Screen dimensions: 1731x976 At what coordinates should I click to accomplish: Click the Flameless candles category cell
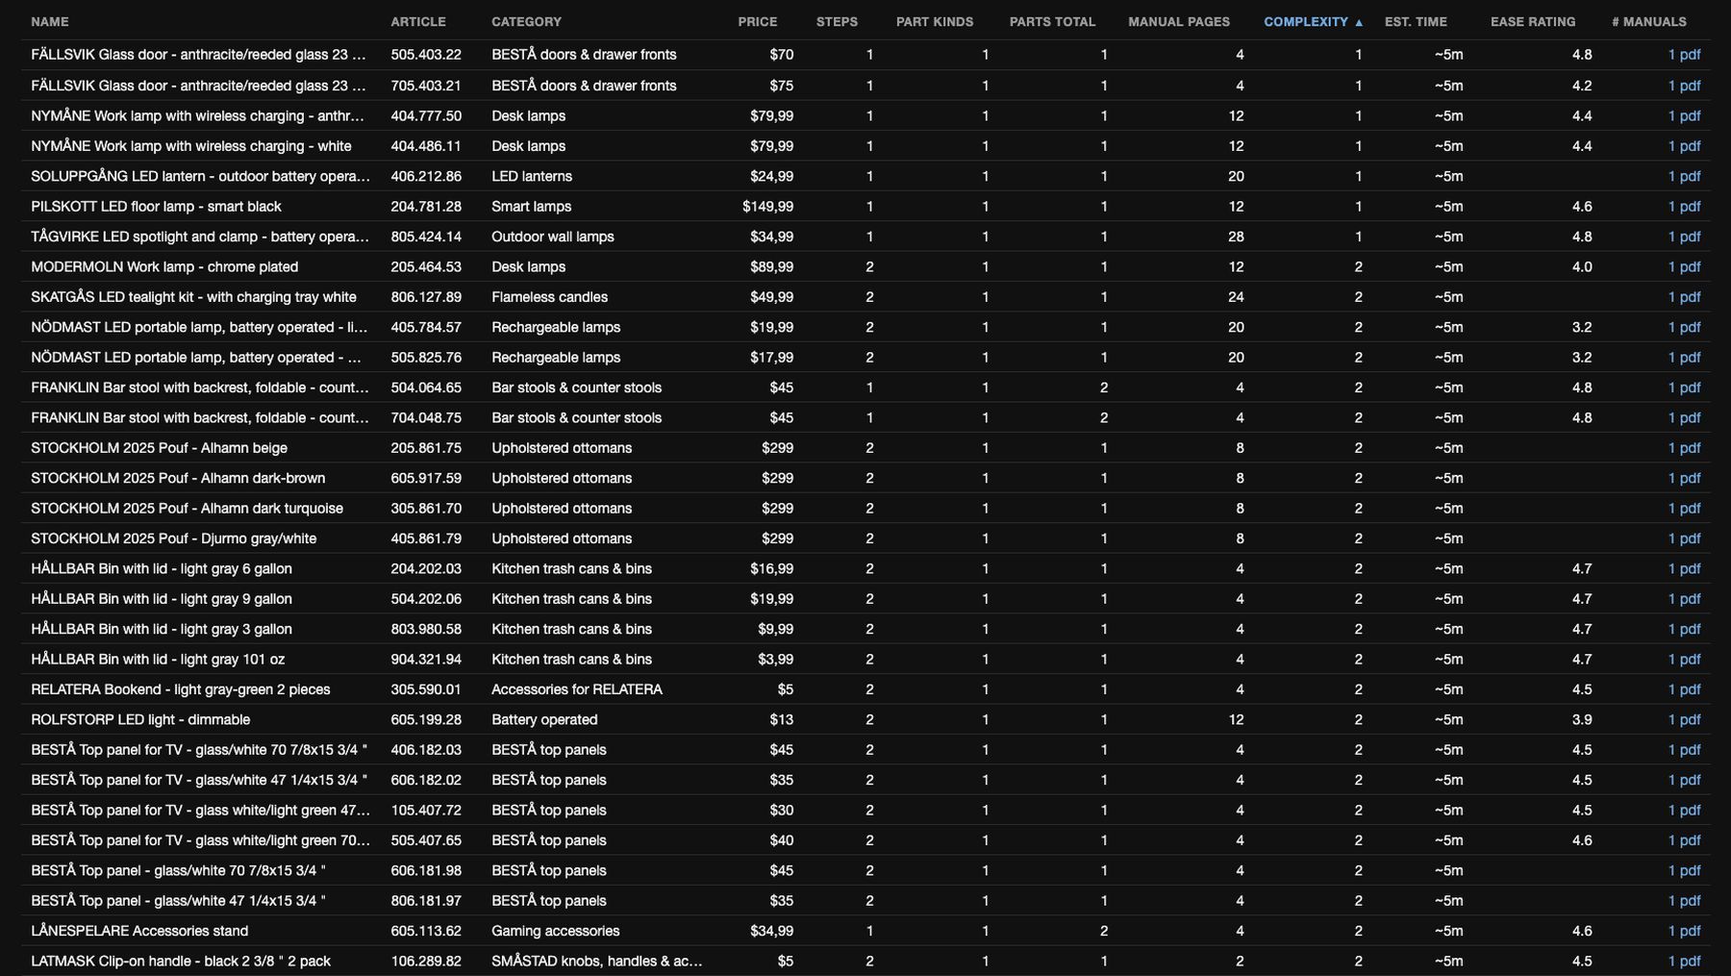click(549, 297)
